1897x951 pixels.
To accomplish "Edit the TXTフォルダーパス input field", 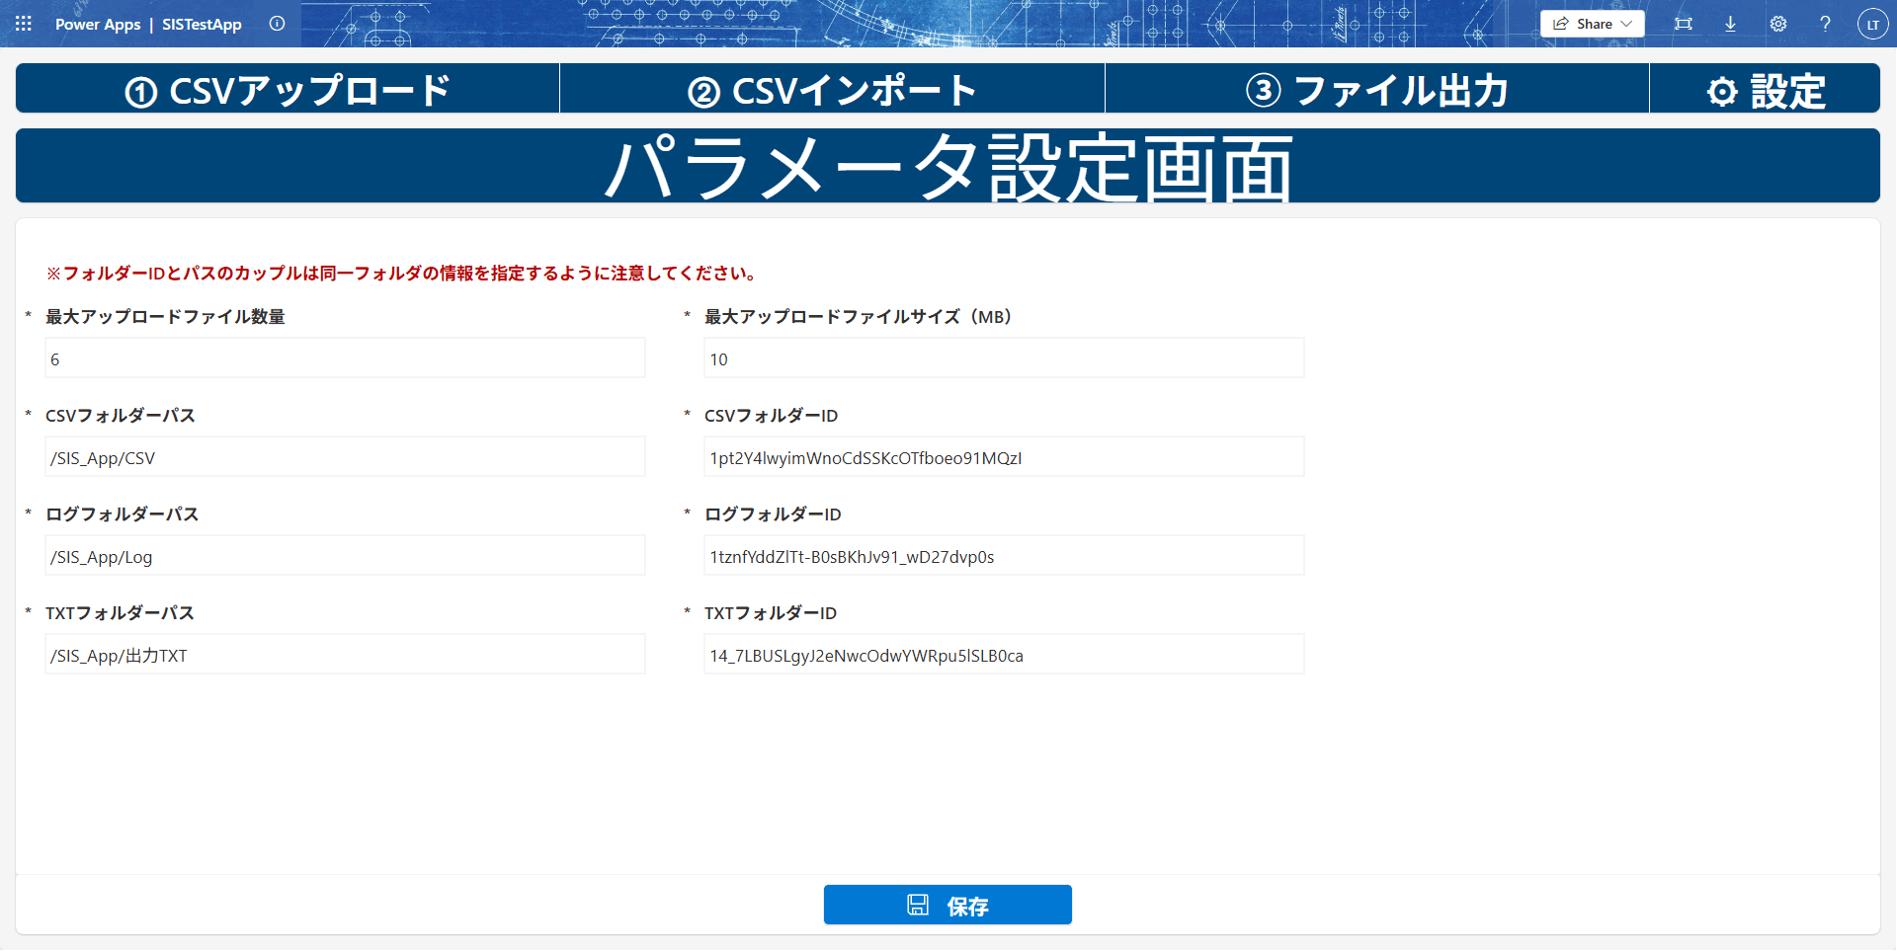I will [x=345, y=655].
